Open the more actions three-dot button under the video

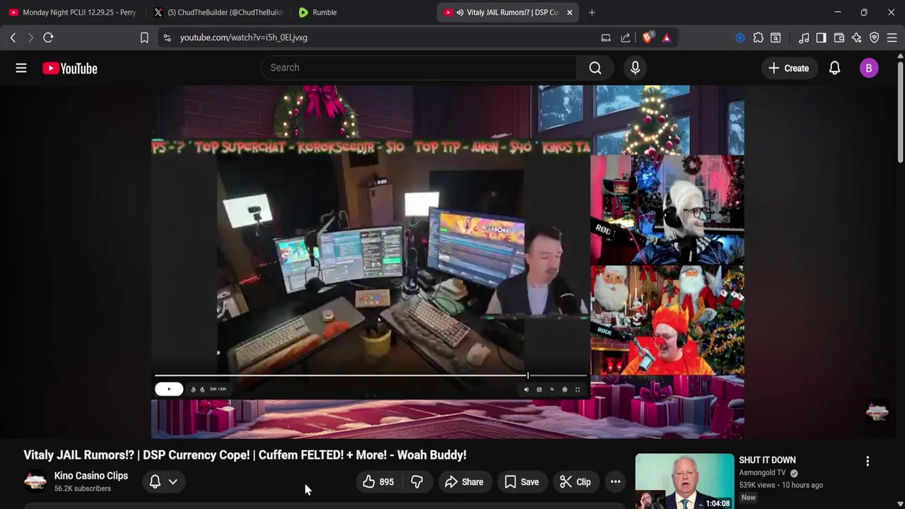616,482
